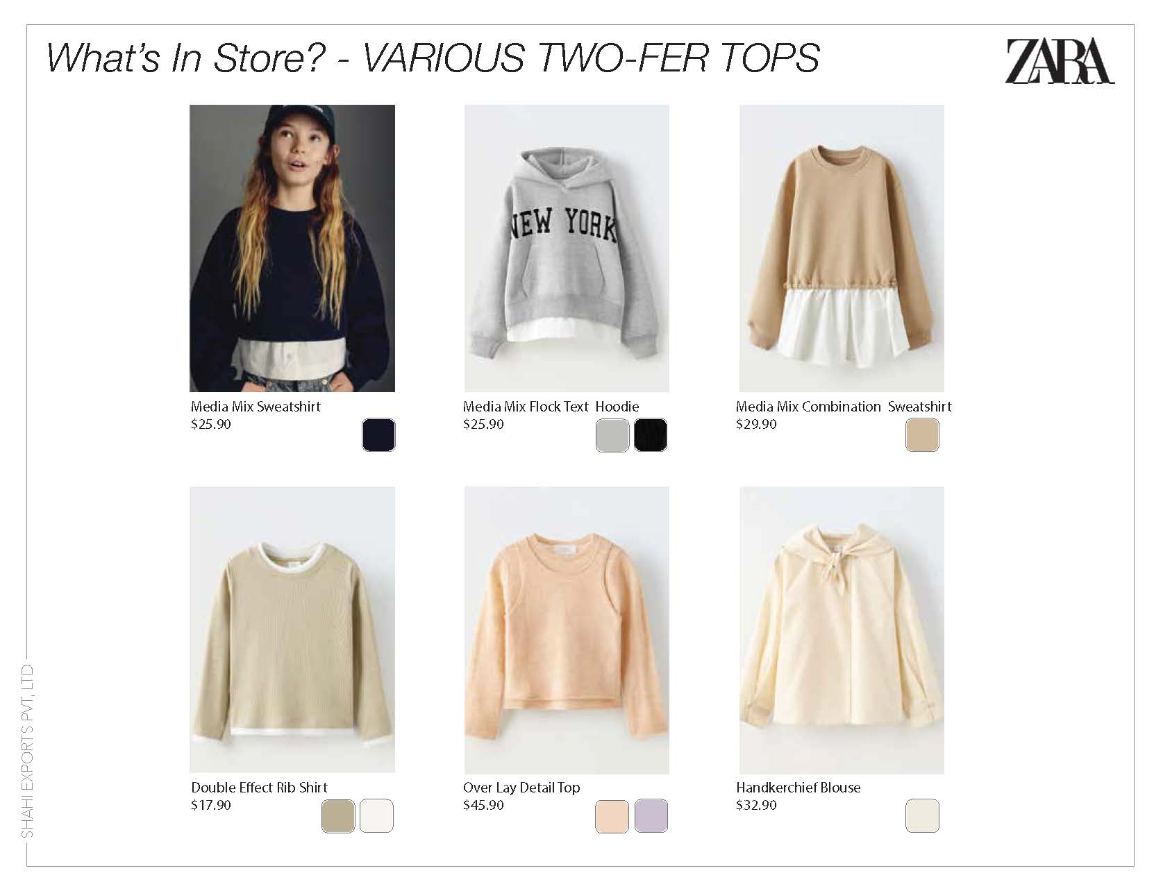Open the khaki rib shirt image
Image resolution: width=1154 pixels, height=891 pixels.
coord(292,629)
